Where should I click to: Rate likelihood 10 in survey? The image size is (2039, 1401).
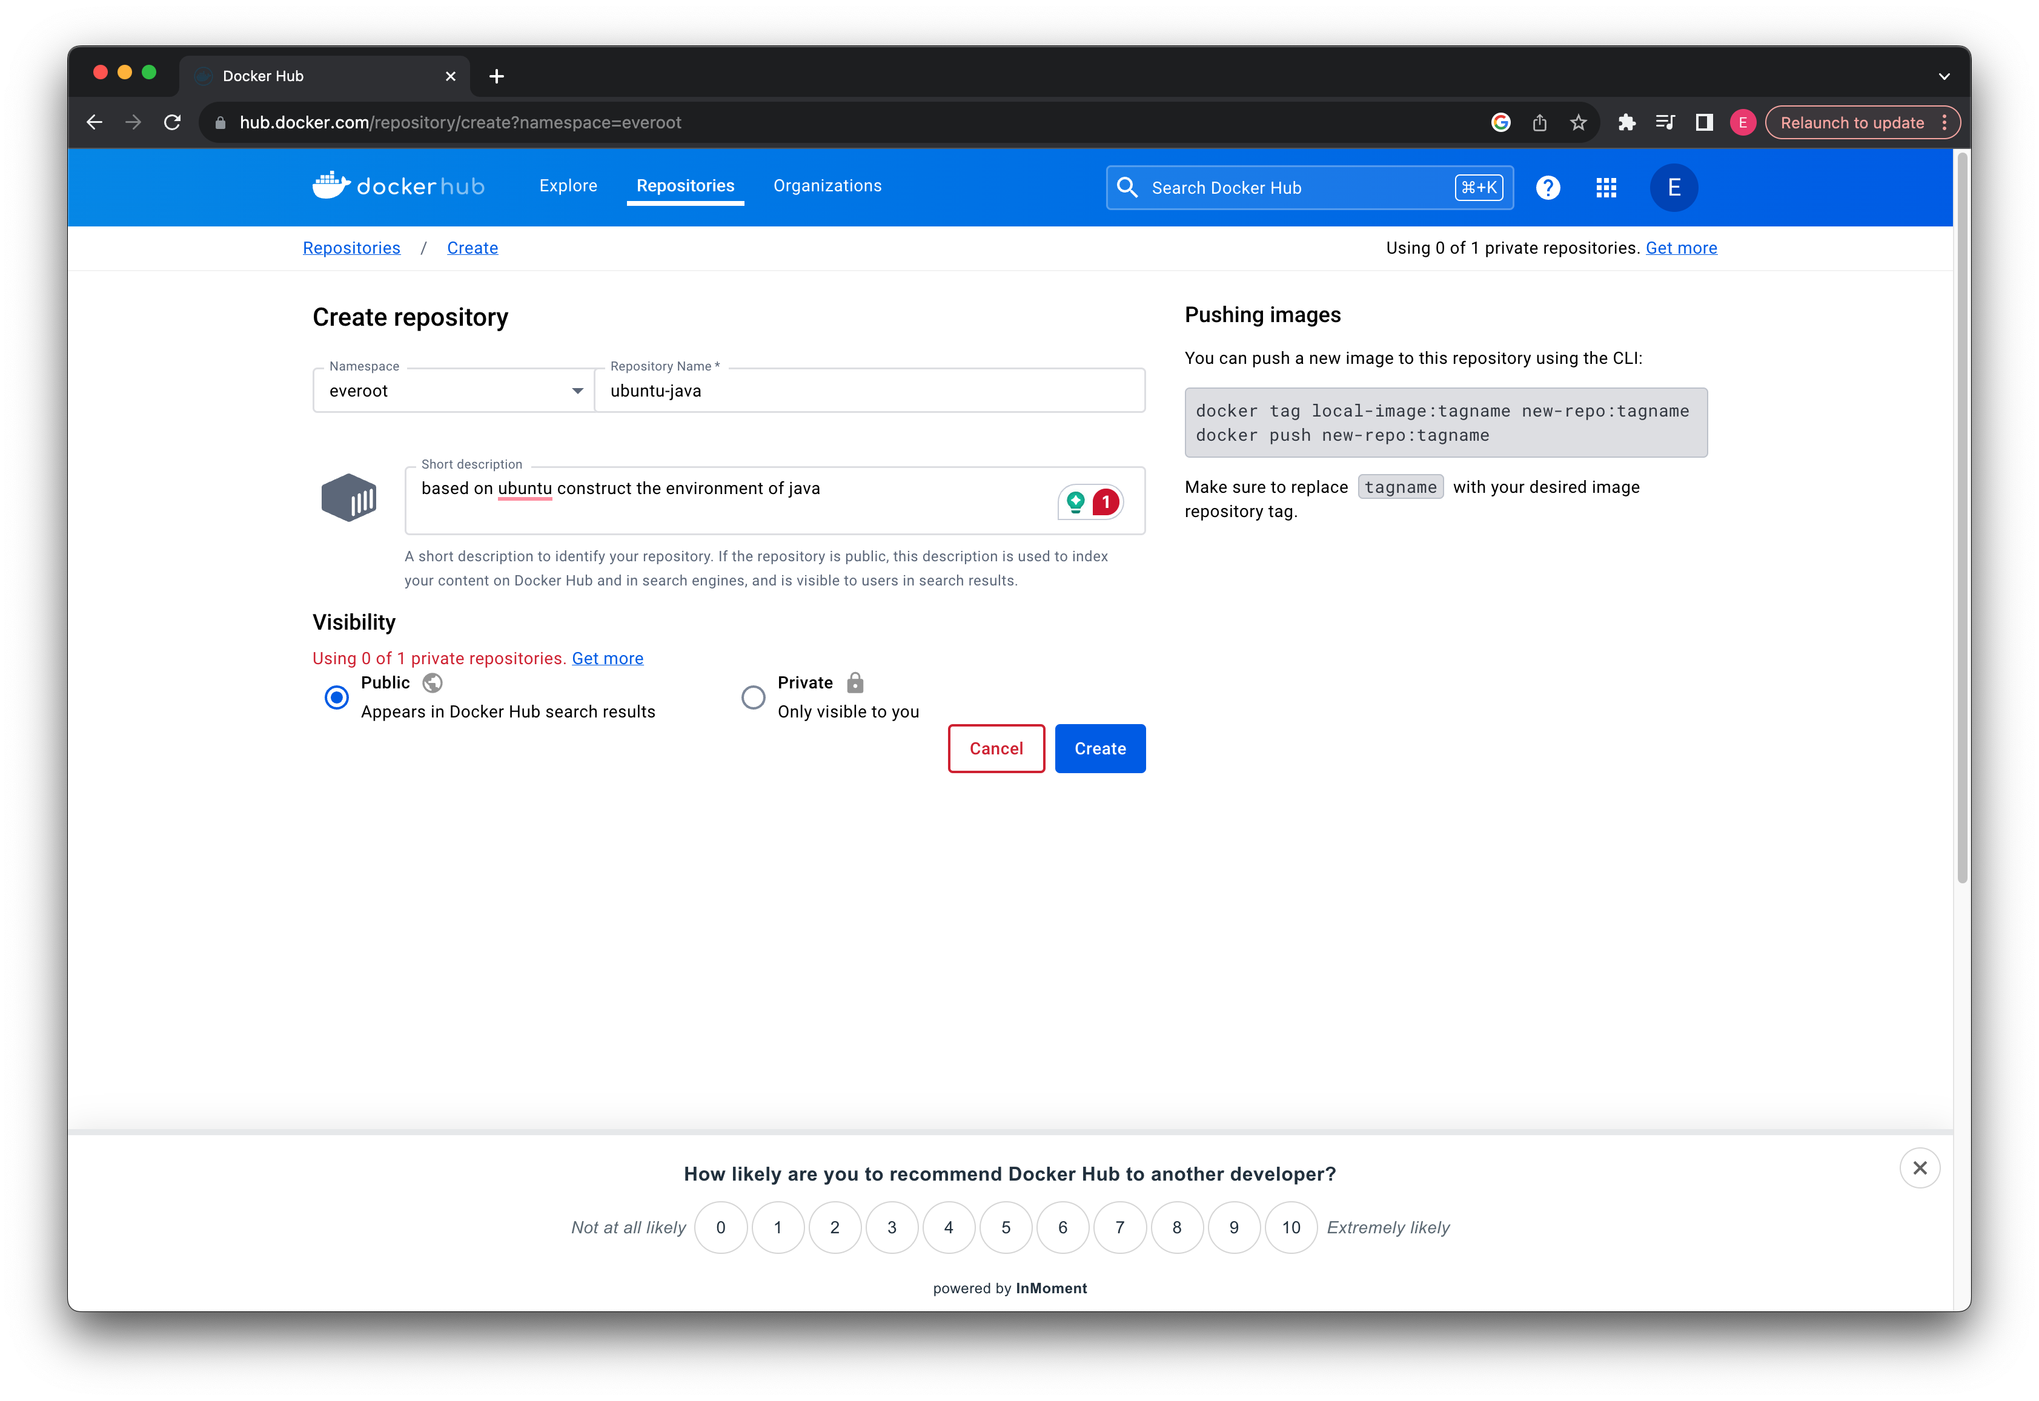click(x=1291, y=1226)
